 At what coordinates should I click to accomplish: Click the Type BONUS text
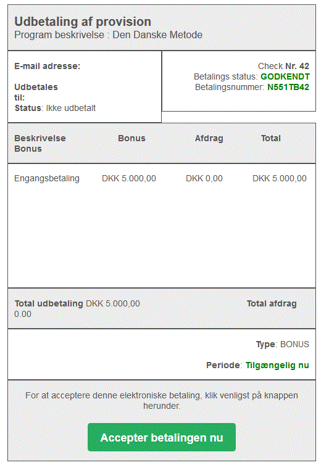(x=283, y=344)
